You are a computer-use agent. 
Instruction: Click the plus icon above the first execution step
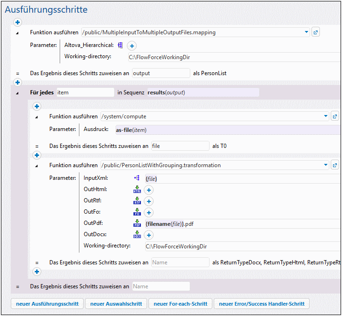18,22
